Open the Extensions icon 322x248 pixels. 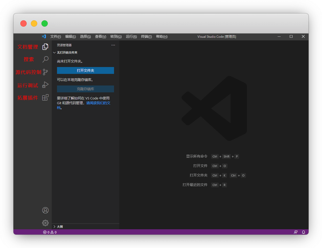pos(45,98)
